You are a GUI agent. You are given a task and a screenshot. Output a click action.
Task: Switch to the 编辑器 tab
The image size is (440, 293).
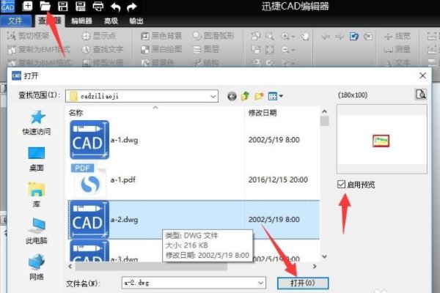coord(81,21)
